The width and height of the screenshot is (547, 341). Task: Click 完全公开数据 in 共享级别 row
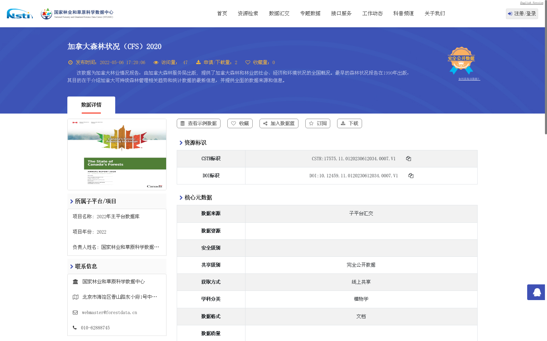(361, 265)
